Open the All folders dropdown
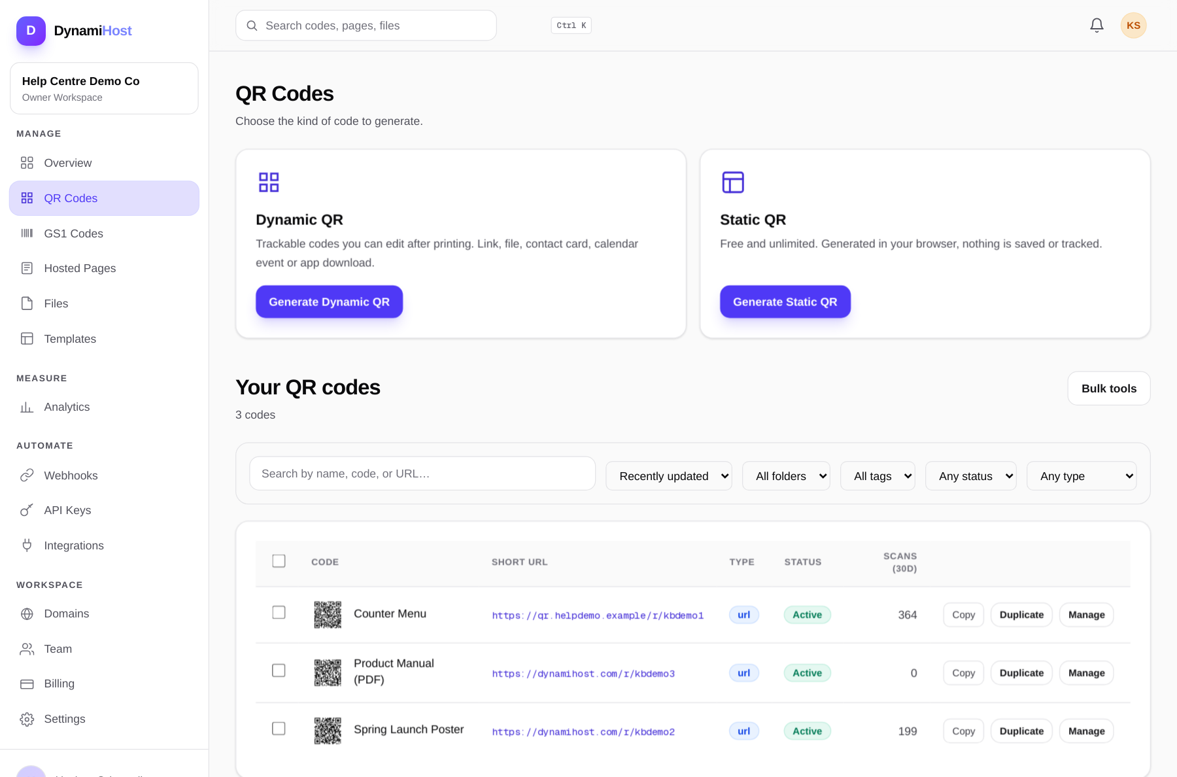 tap(786, 476)
